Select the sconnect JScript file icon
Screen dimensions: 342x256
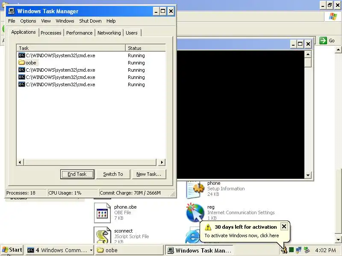point(102,235)
